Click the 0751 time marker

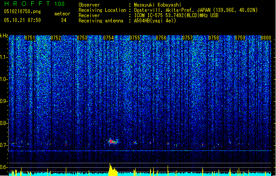pos(30,38)
